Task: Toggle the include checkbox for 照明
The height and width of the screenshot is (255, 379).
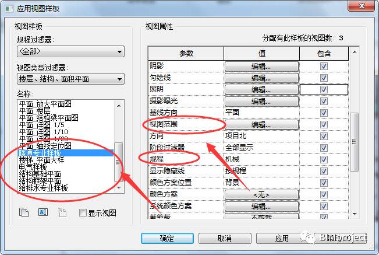Action: 324,90
